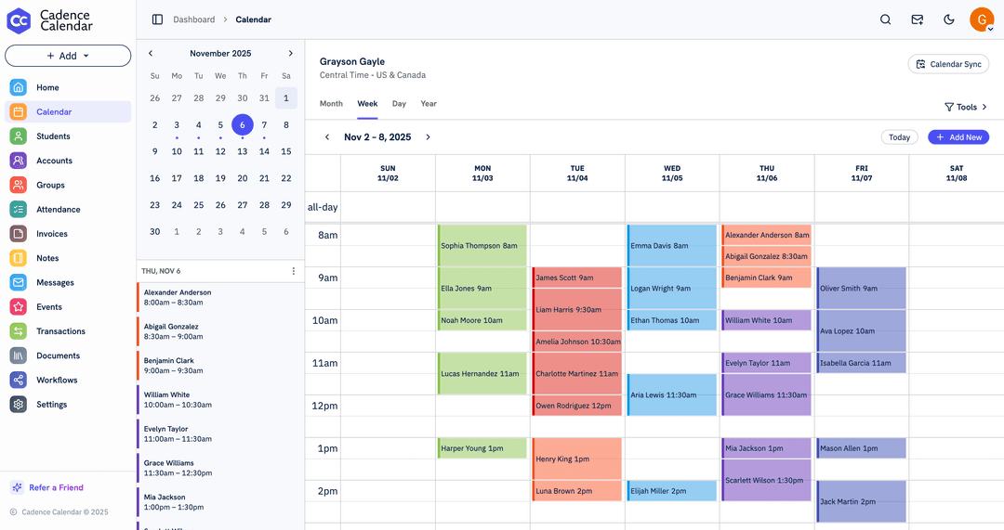Image resolution: width=1004 pixels, height=530 pixels.
Task: Expand the Tools filter menu
Action: (966, 107)
